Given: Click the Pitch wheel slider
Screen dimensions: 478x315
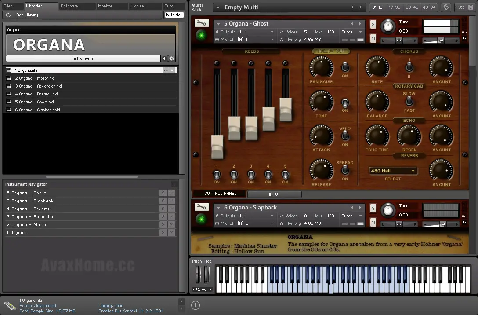Looking at the screenshot, I should 198,274.
